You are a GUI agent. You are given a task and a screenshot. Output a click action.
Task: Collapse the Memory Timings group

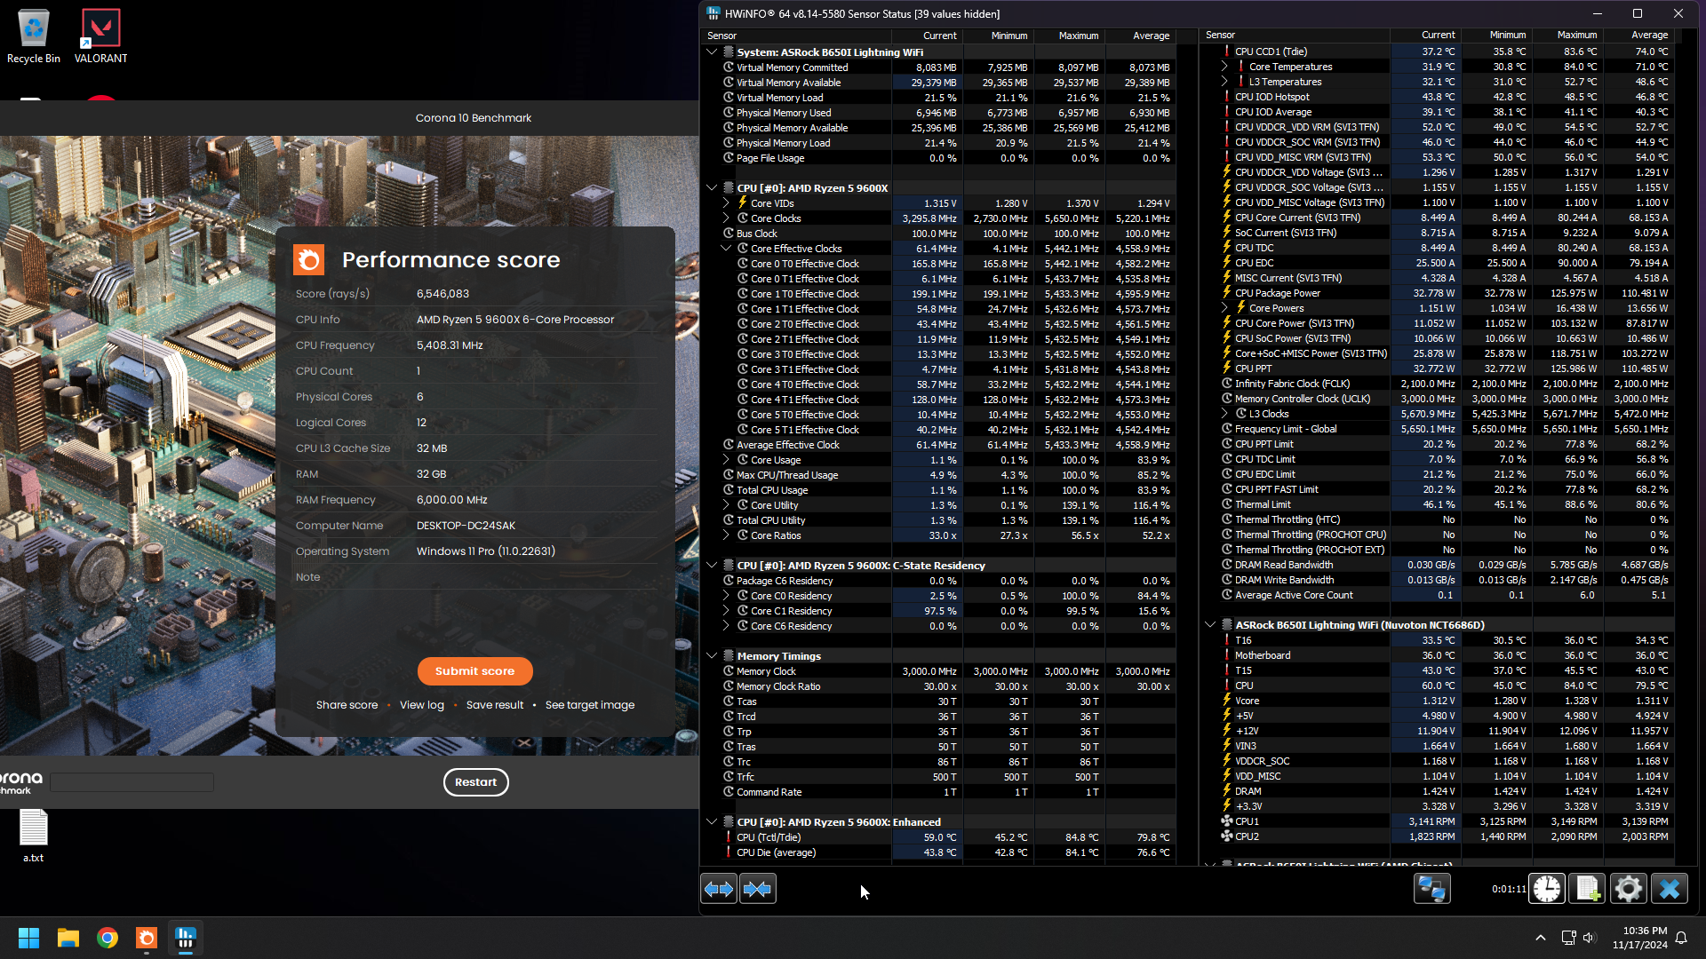pos(712,656)
